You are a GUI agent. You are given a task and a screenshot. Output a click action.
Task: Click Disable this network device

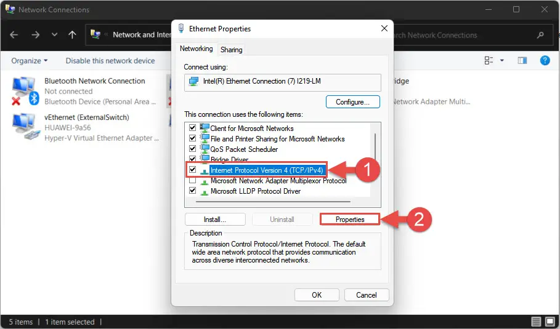click(x=110, y=61)
